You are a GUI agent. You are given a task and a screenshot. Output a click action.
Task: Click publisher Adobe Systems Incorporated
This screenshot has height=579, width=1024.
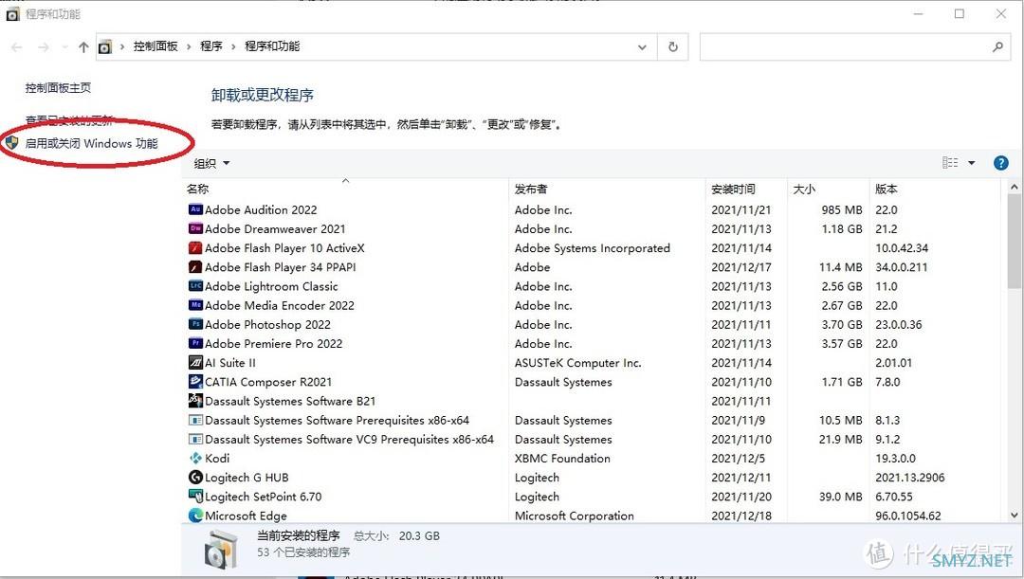coord(593,248)
